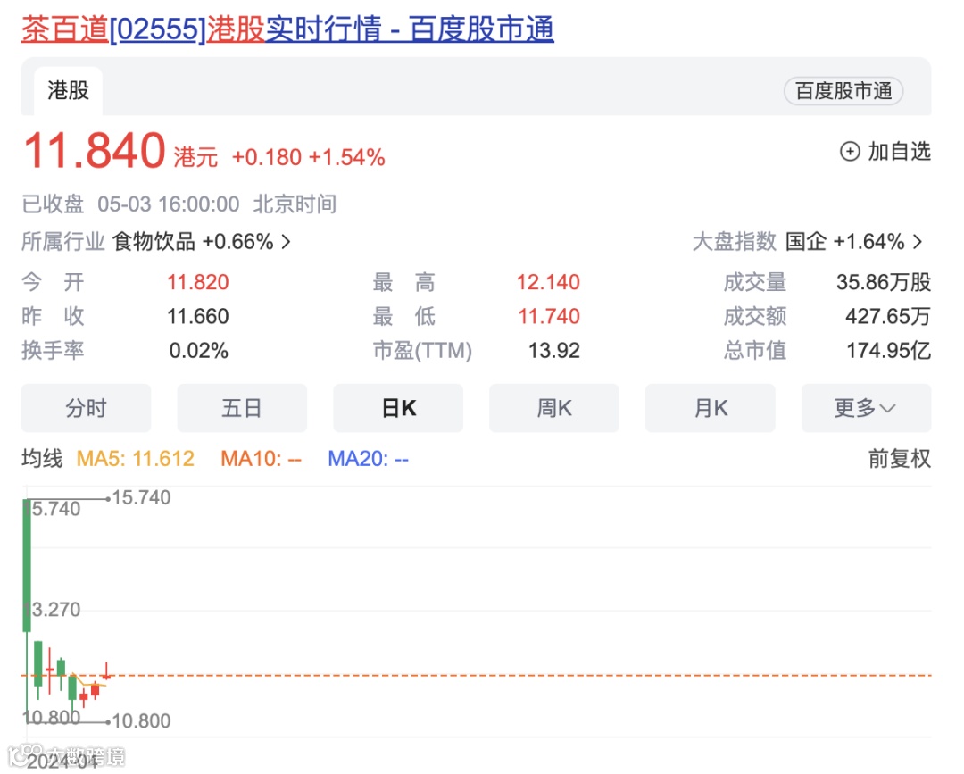964x774 pixels.
Task: Click the 港元 currency label
Action: tap(195, 157)
